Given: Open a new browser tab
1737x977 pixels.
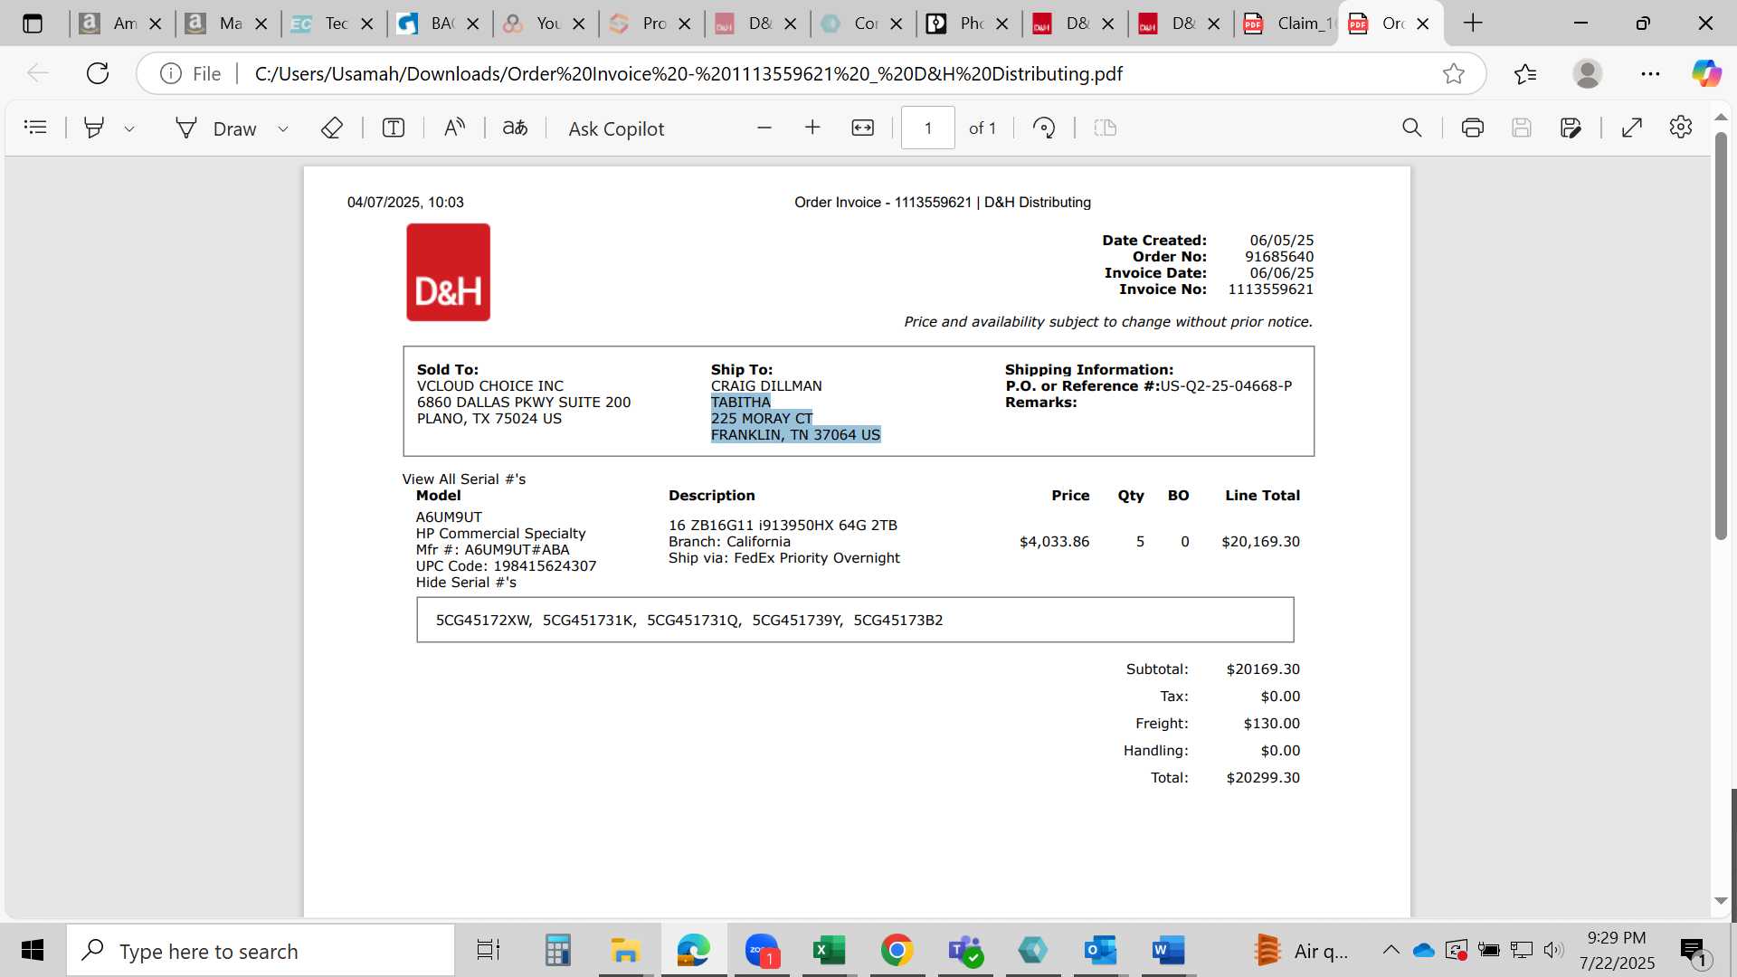Looking at the screenshot, I should 1473,24.
